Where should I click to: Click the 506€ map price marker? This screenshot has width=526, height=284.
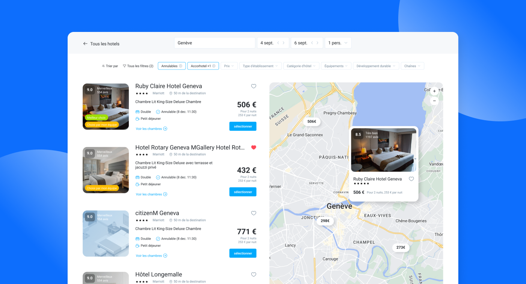point(312,121)
